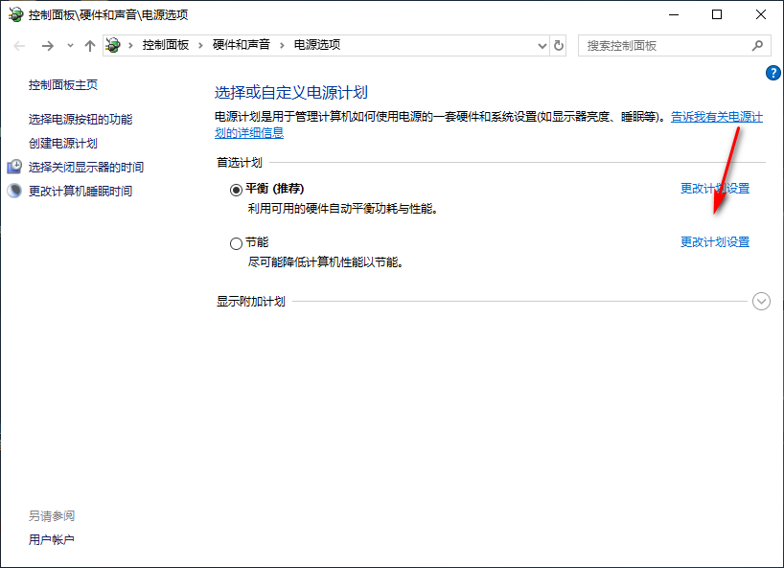Click the power options icon in the address bar
This screenshot has width=784, height=568.
pos(115,44)
